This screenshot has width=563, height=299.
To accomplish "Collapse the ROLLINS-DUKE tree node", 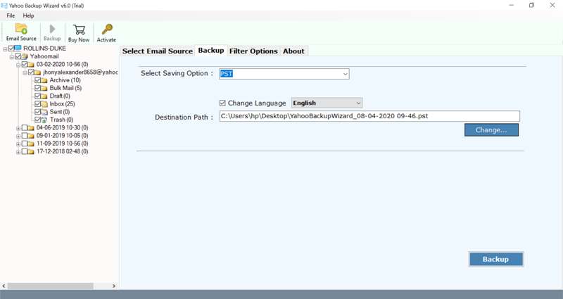I will click(x=5, y=49).
